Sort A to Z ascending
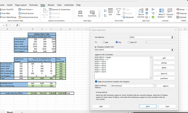 105,11
